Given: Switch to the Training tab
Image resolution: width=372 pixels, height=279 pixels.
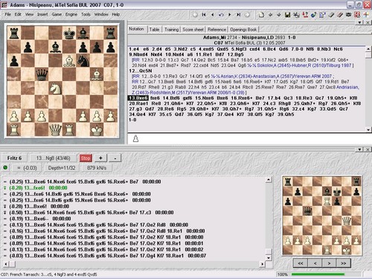Looking at the screenshot, I should pos(171,30).
